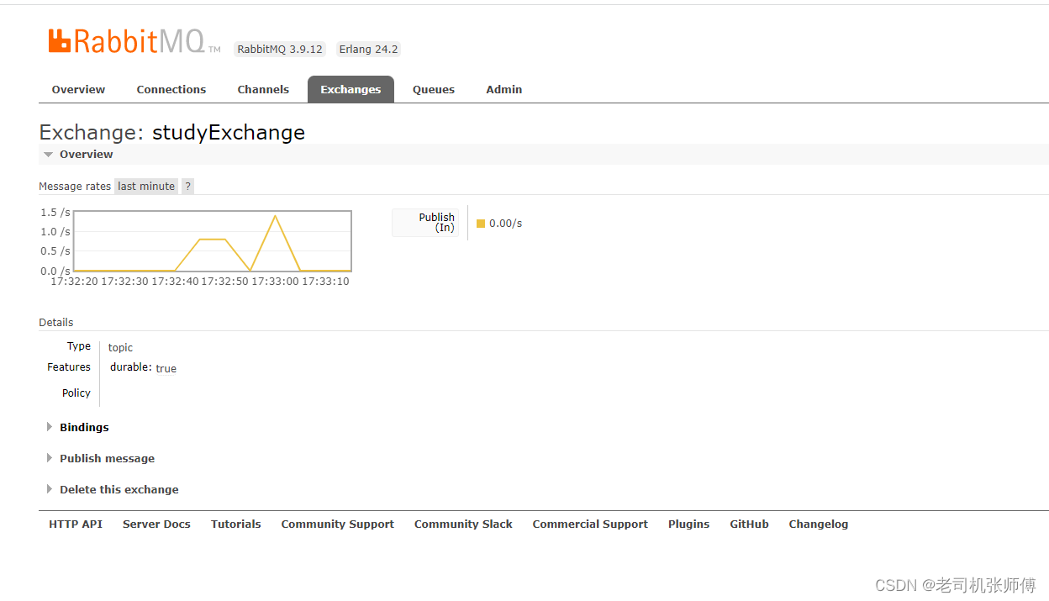Go to the Channels tab
Screen dimensions: 1049x601
[x=263, y=89]
